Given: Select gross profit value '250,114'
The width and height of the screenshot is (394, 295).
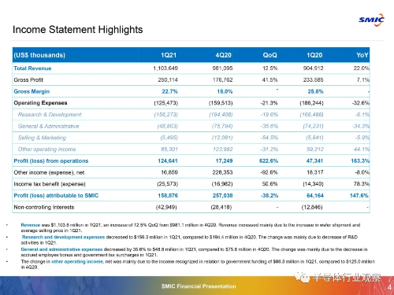Looking at the screenshot, I should pos(168,79).
